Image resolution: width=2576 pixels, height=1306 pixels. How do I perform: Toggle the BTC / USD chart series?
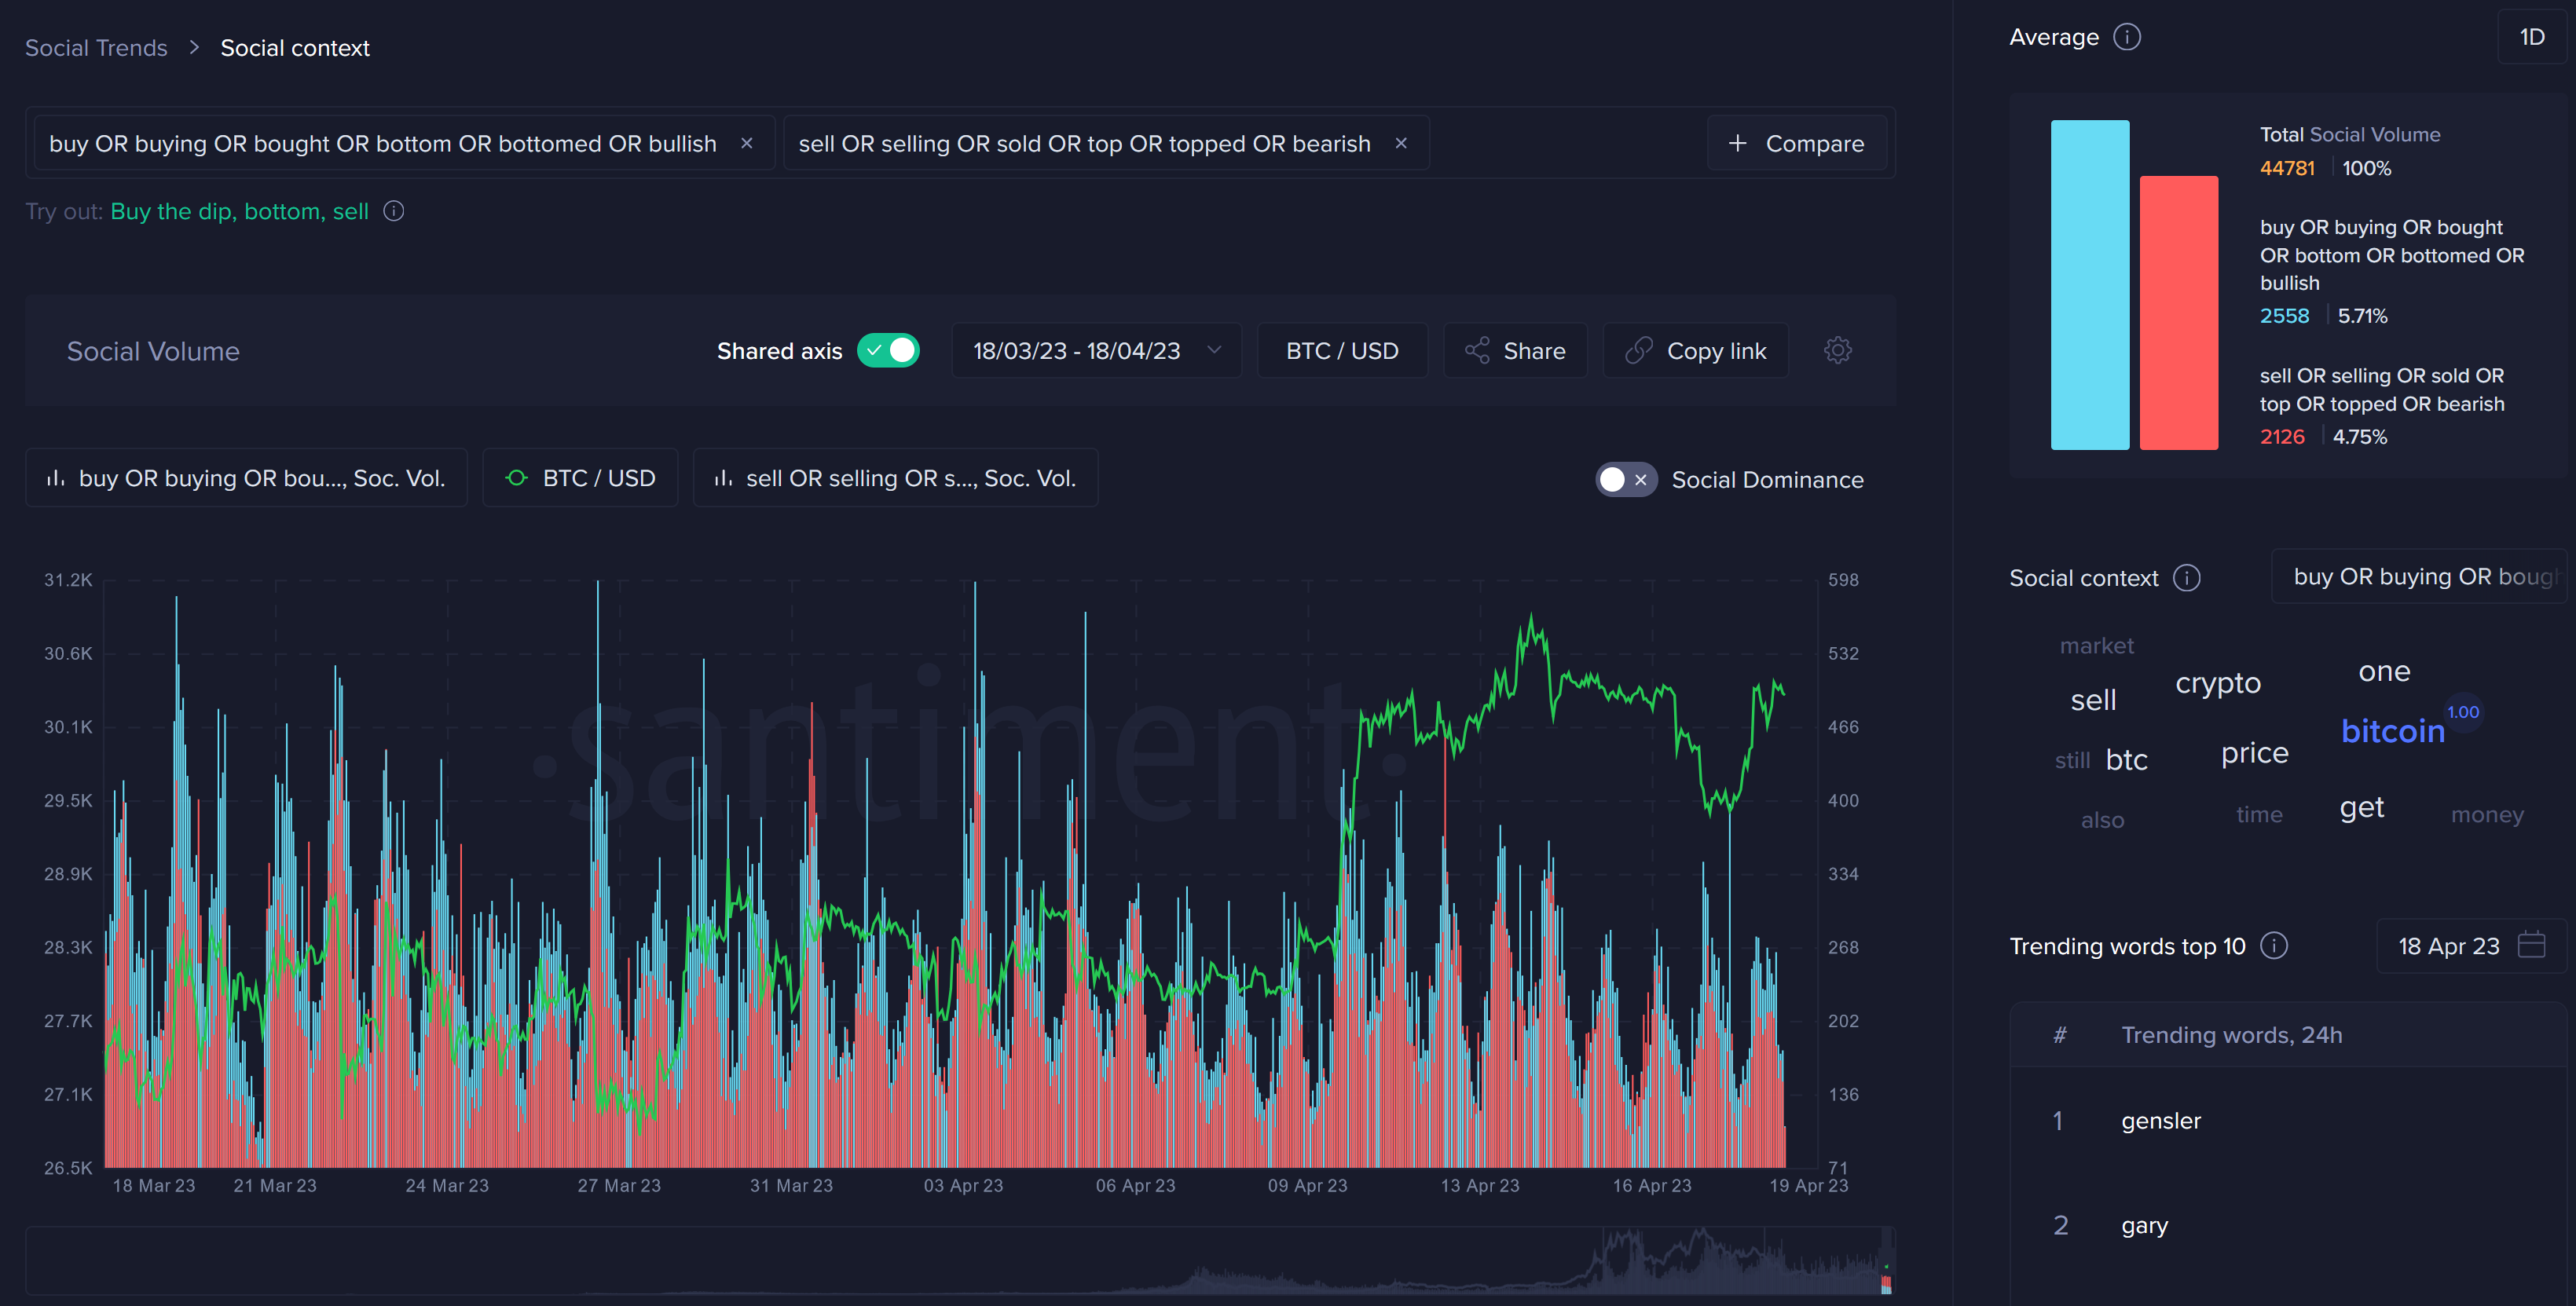coord(580,479)
